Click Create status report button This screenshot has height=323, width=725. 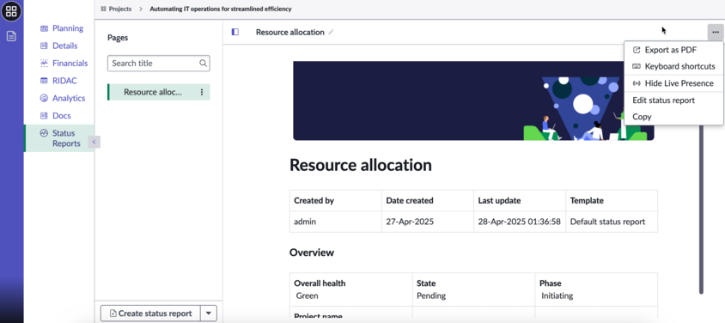(x=150, y=314)
